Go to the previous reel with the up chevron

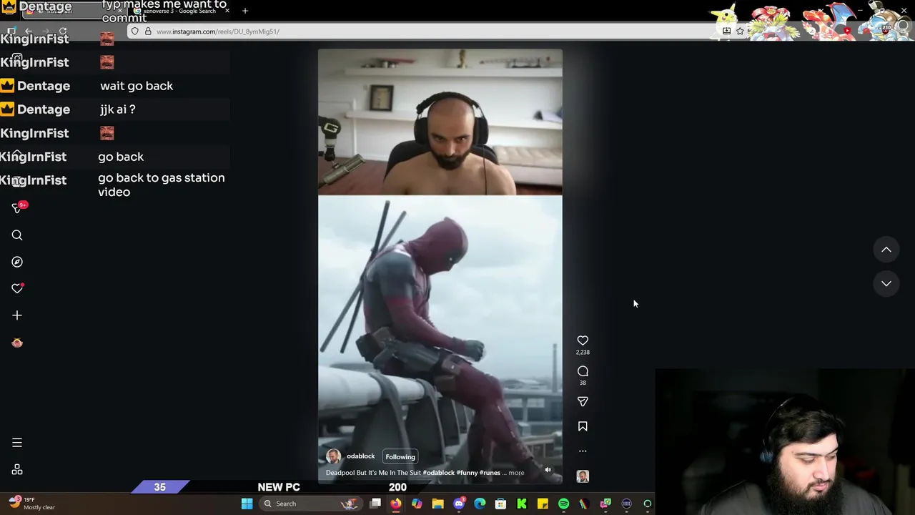tap(886, 249)
